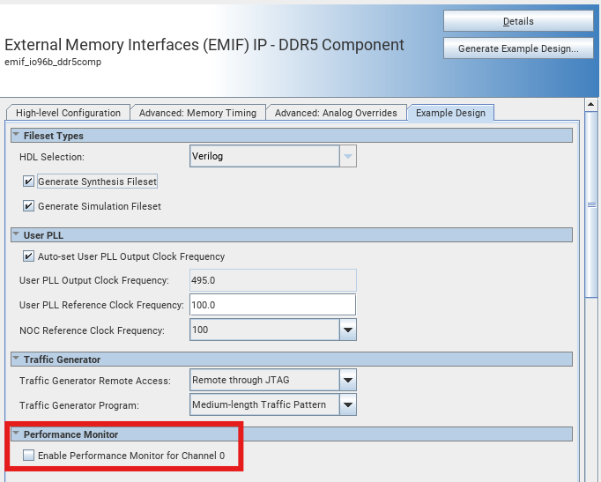Click User PLL Reference Clock Frequency field
Viewport: 601px width, 482px height.
tap(272, 305)
